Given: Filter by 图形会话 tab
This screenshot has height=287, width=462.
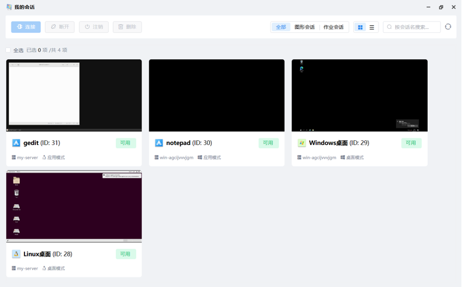Looking at the screenshot, I should 304,27.
